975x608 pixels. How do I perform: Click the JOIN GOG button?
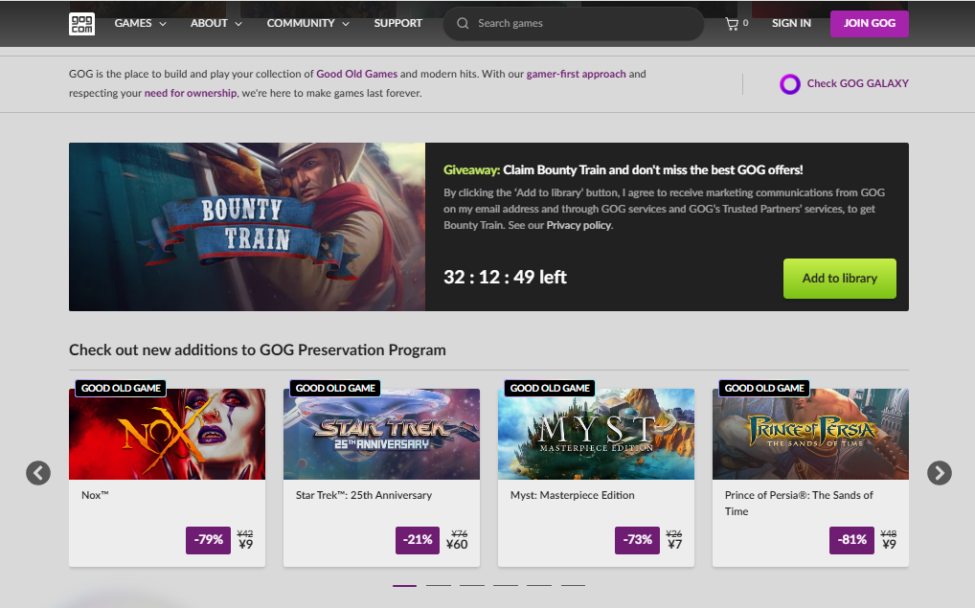(870, 24)
